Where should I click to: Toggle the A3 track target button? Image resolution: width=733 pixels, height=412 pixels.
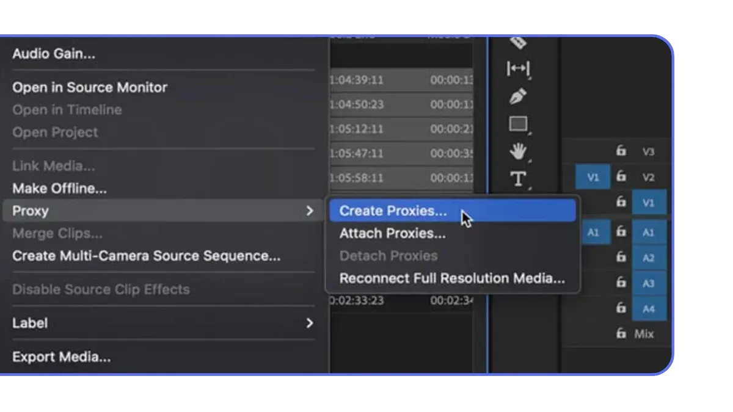649,283
